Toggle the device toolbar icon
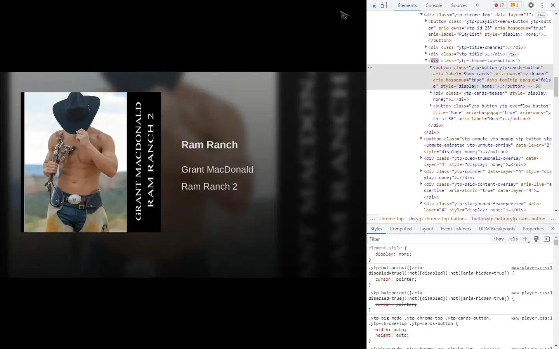 [384, 5]
